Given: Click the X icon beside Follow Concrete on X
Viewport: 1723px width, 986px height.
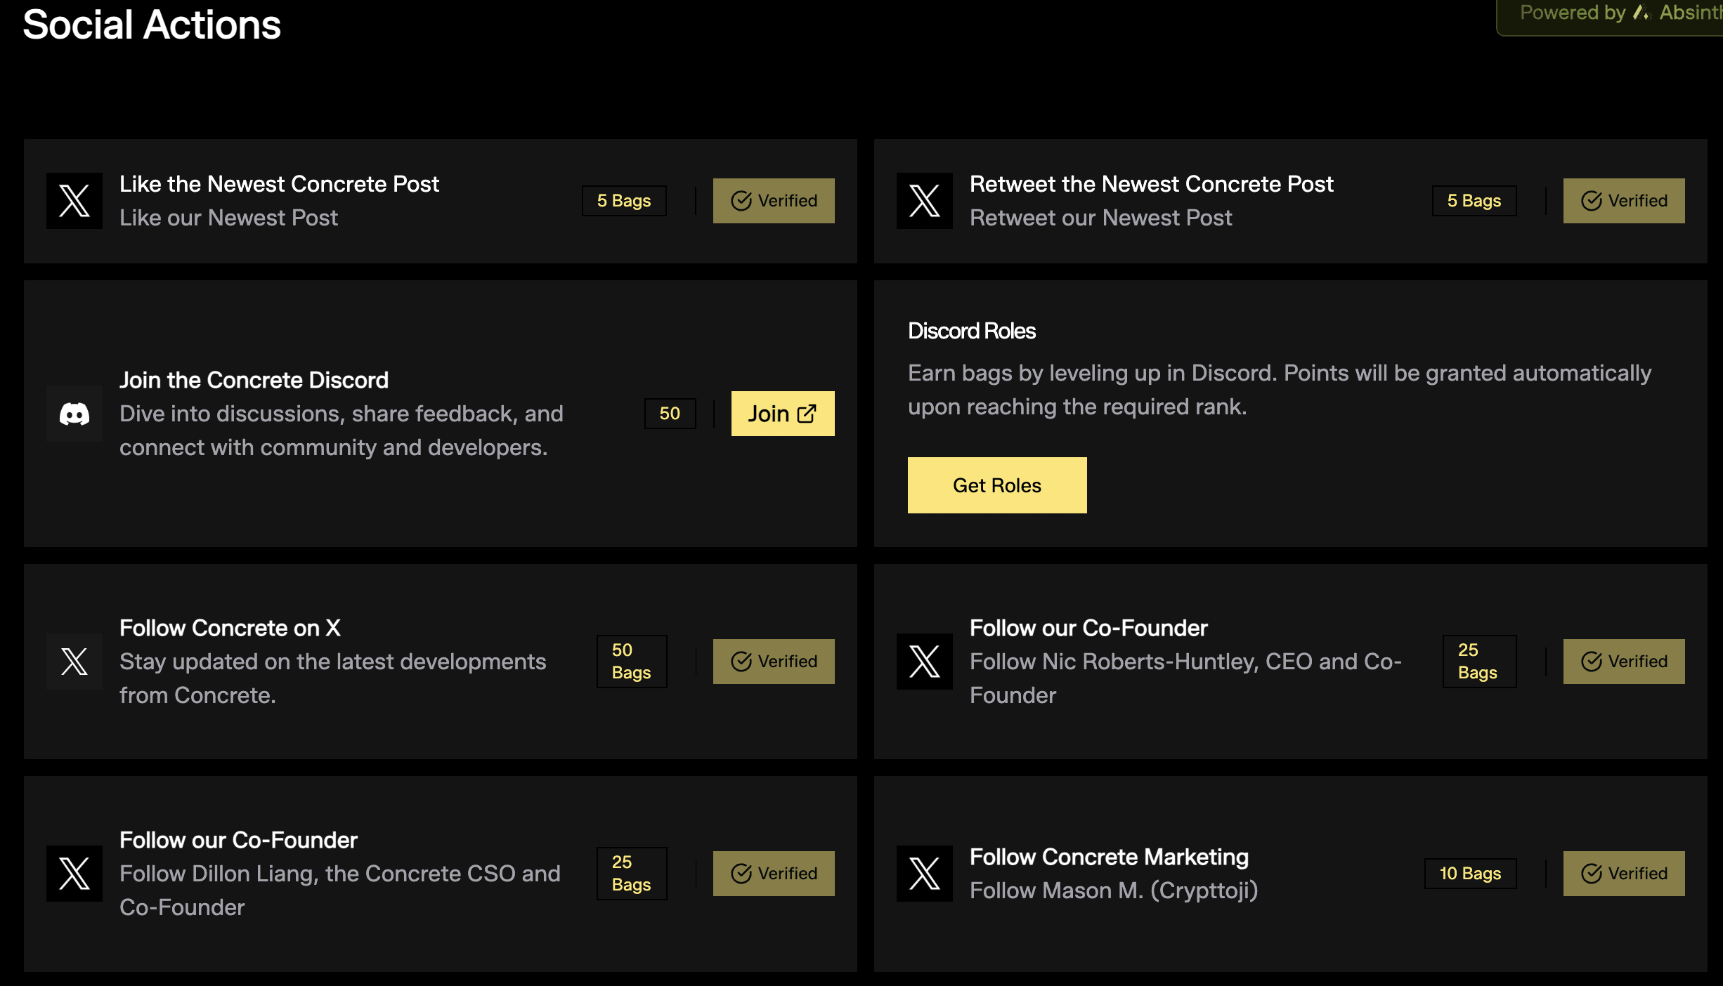Looking at the screenshot, I should (74, 662).
